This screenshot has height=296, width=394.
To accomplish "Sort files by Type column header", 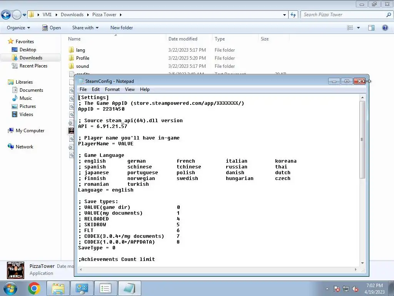I will [220, 39].
